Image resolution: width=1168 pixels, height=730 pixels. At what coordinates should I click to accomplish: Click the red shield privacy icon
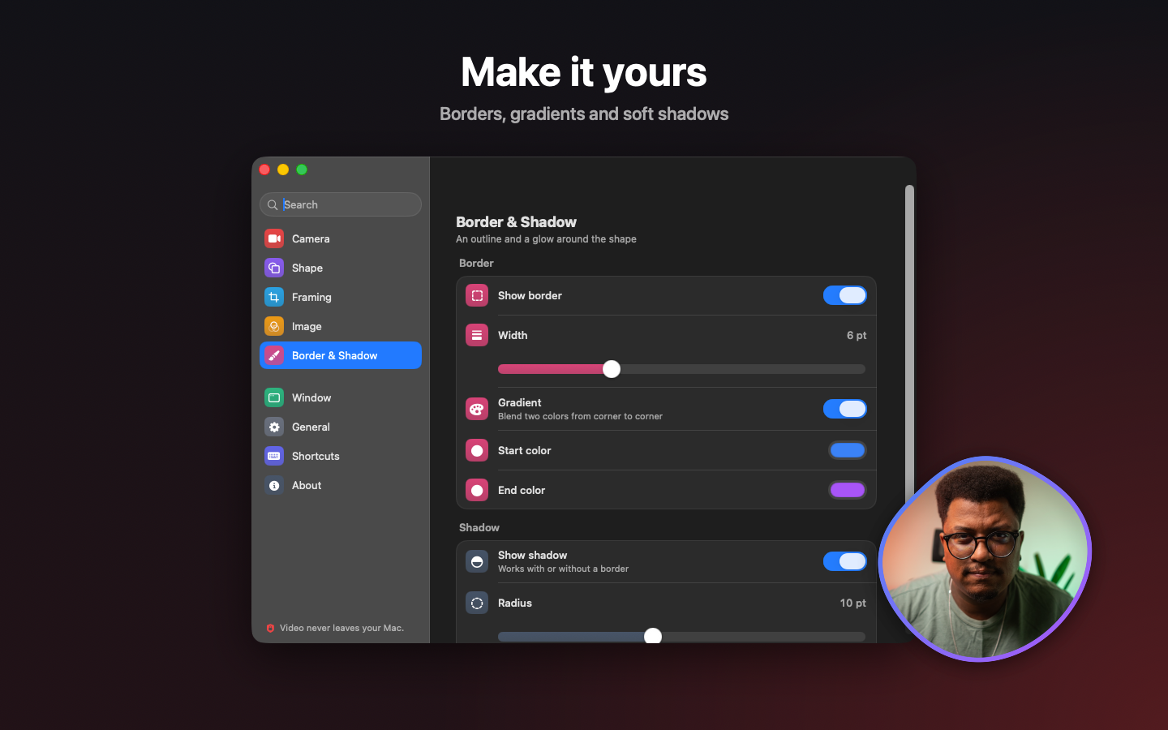[270, 628]
